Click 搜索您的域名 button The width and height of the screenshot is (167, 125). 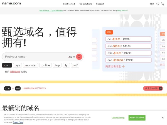[153, 88]
